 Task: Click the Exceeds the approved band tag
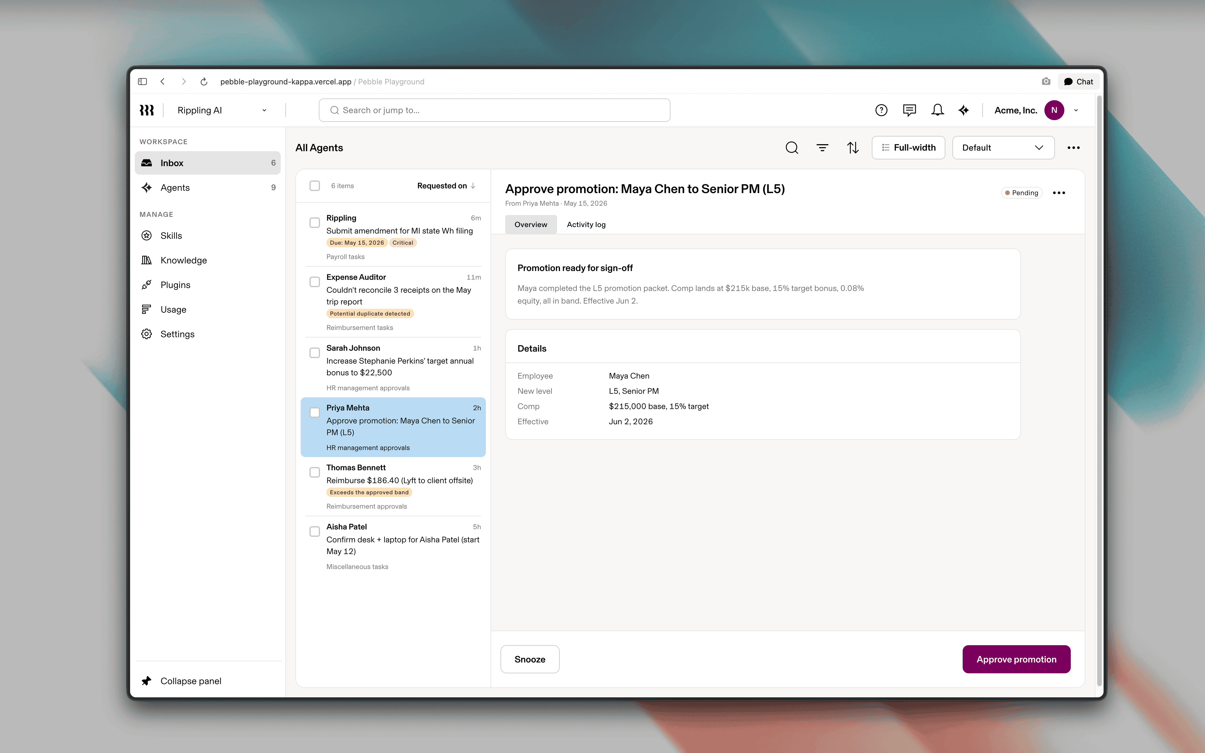point(369,492)
